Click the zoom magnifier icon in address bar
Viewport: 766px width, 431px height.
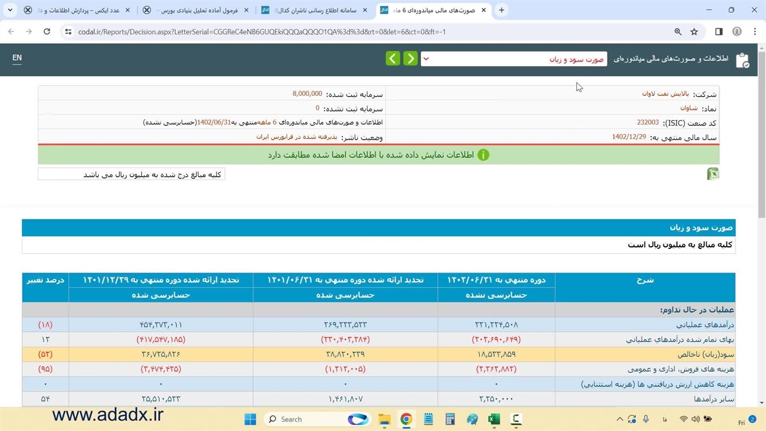[x=678, y=32]
